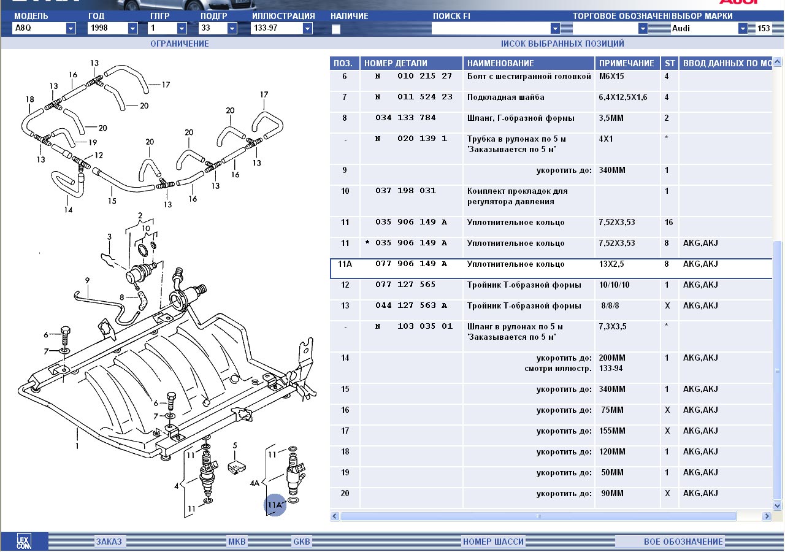Open НОМЕР ШАССИ in bottom bar
The width and height of the screenshot is (785, 552).
(493, 542)
